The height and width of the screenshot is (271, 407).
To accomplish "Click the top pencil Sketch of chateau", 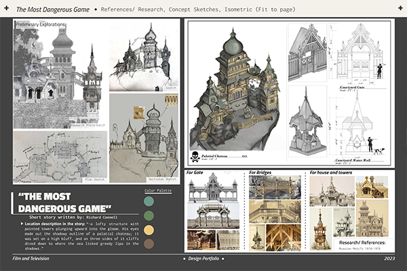I will tap(143, 54).
